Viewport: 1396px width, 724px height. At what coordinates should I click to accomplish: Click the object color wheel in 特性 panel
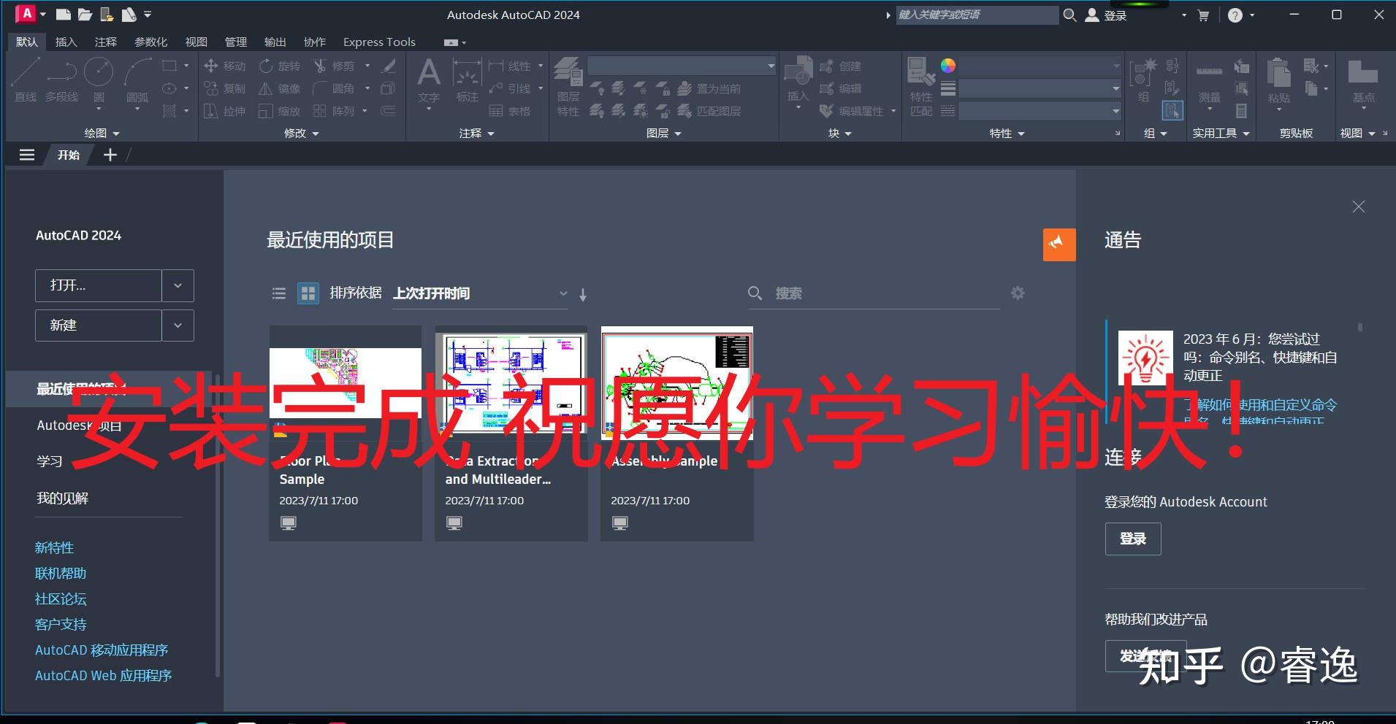(x=947, y=65)
